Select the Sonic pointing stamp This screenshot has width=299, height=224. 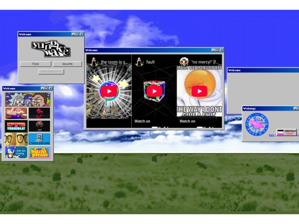click(x=16, y=153)
